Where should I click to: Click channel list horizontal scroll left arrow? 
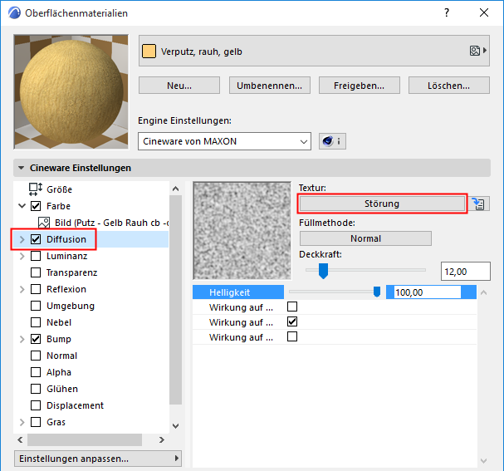20,439
